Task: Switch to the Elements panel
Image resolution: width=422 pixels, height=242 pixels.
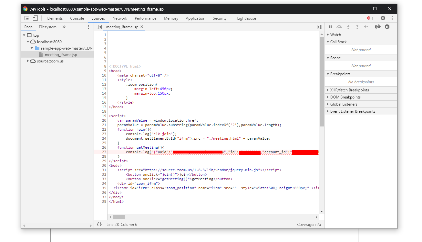Action: [x=55, y=18]
